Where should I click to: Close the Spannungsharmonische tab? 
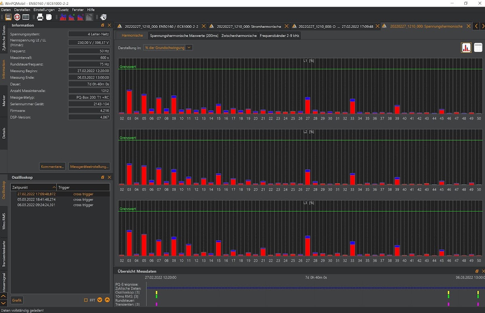coord(468,26)
